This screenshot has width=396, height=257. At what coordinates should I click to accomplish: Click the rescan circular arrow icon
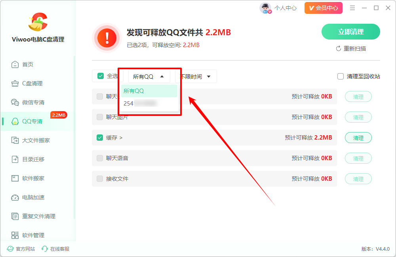[339, 49]
